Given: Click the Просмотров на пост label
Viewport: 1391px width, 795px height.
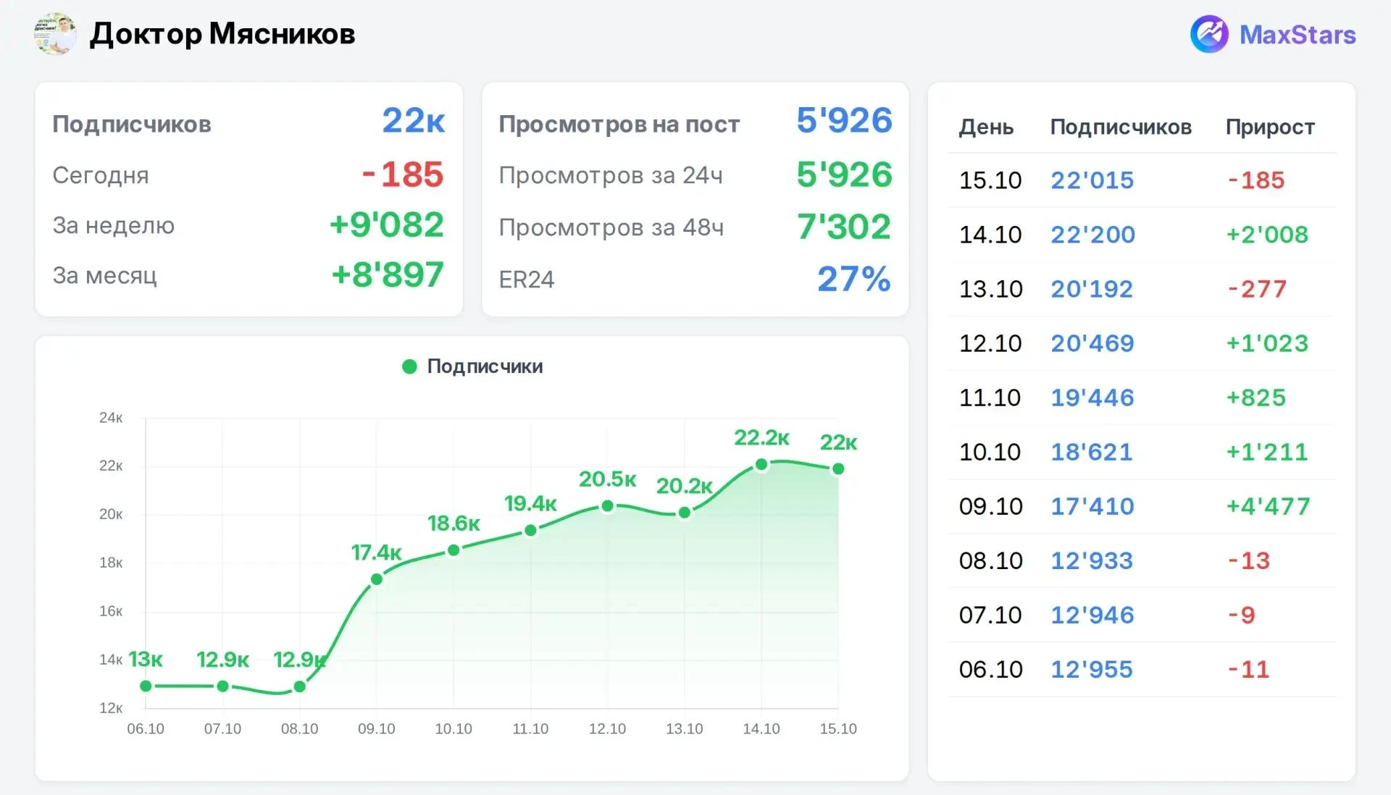Looking at the screenshot, I should coord(619,125).
